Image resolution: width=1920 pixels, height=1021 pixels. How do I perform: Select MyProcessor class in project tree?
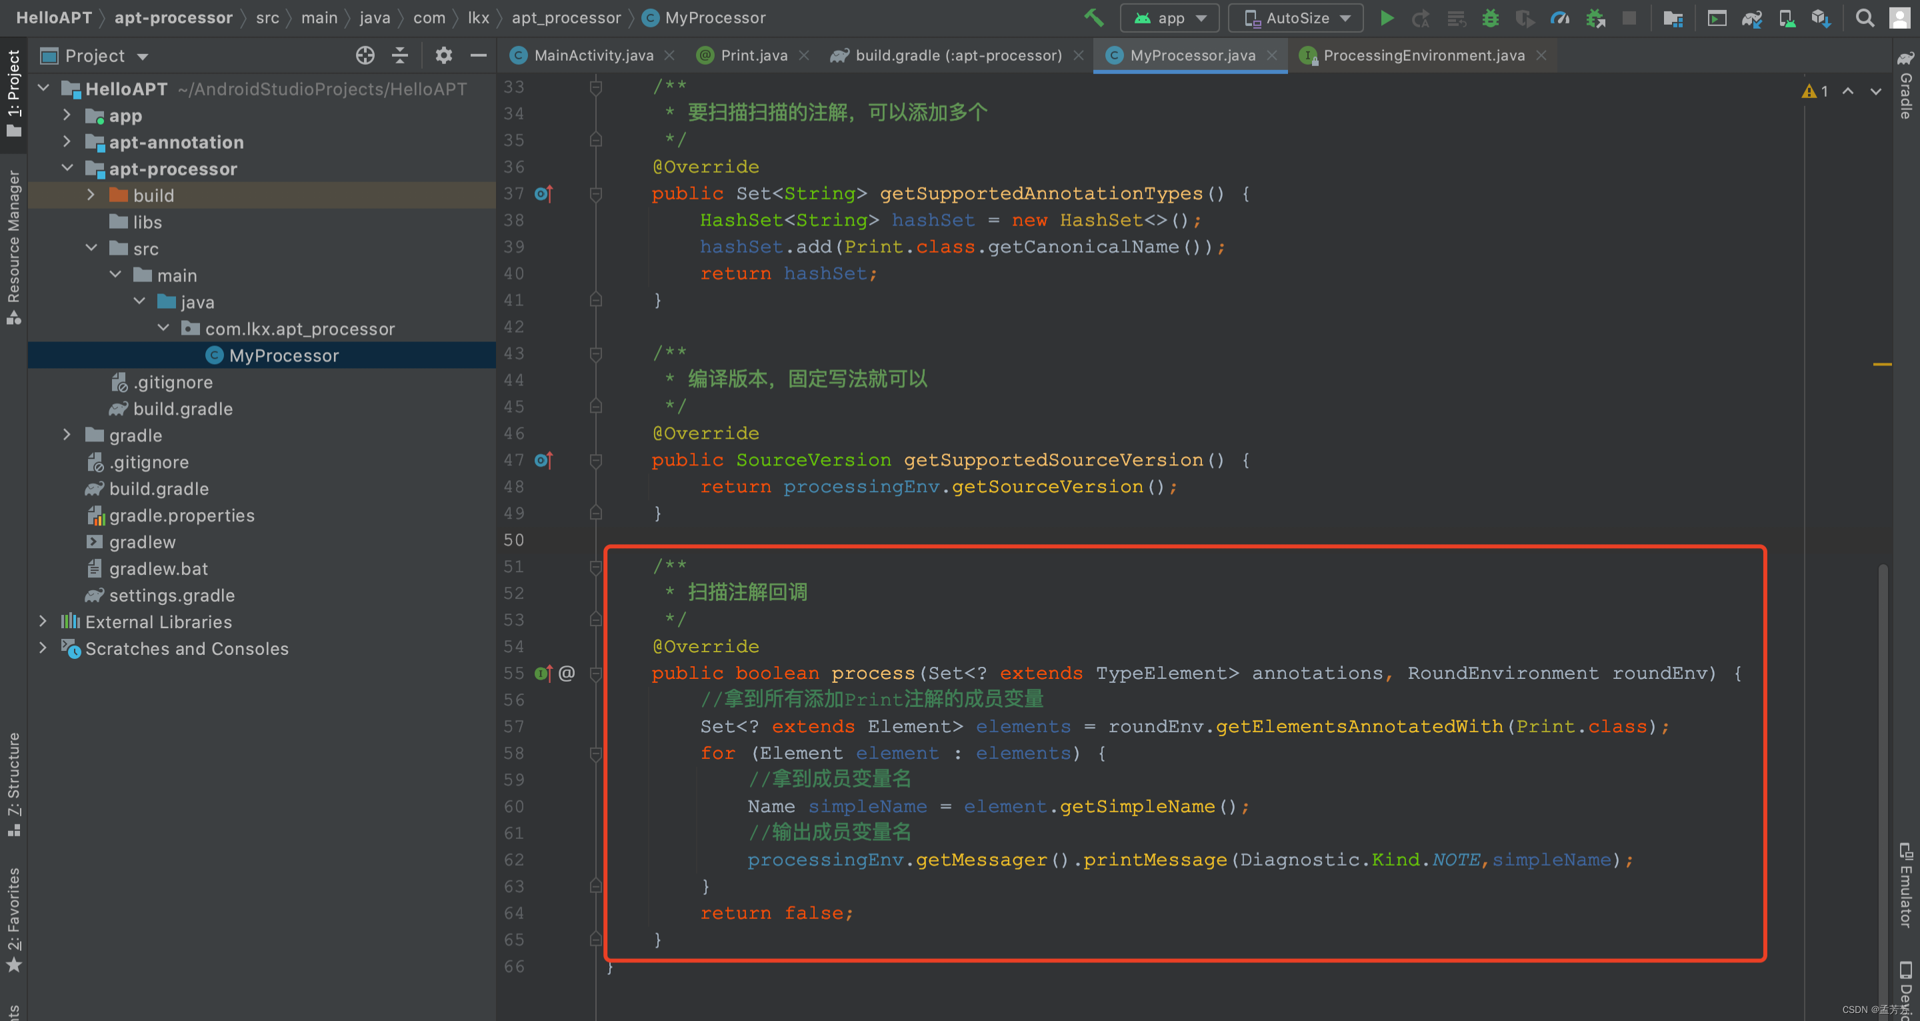tap(261, 355)
